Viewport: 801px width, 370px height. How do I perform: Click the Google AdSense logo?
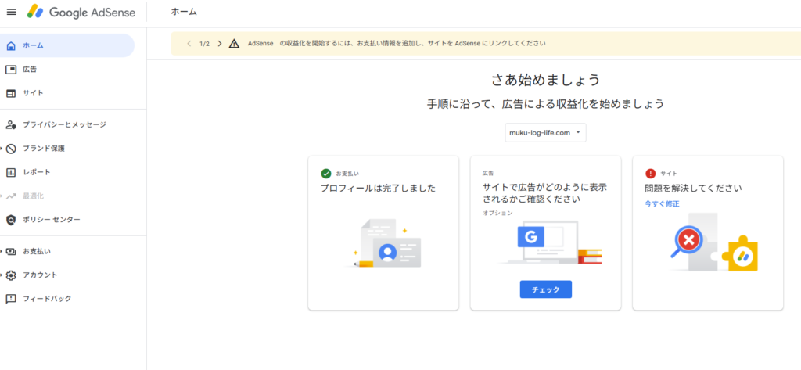(81, 12)
